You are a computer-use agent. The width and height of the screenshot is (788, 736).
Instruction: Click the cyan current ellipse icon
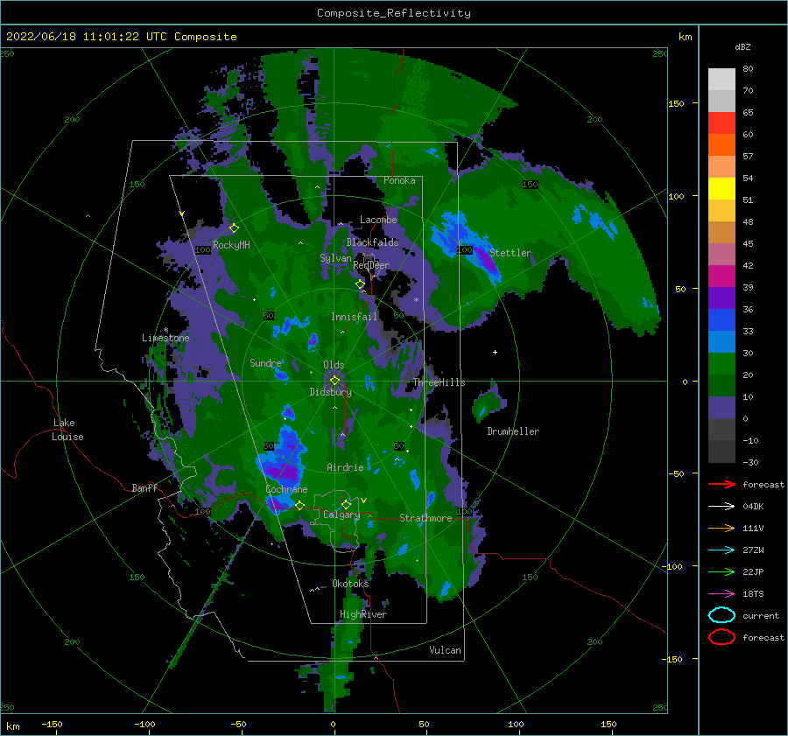[721, 615]
